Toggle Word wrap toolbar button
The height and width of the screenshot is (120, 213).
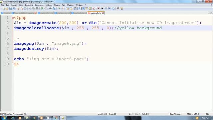pyautogui.click(x=76, y=8)
